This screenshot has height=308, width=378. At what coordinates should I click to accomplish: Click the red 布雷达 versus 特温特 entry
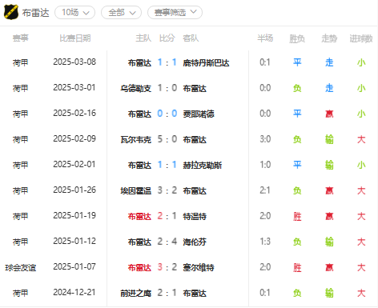[139, 217]
